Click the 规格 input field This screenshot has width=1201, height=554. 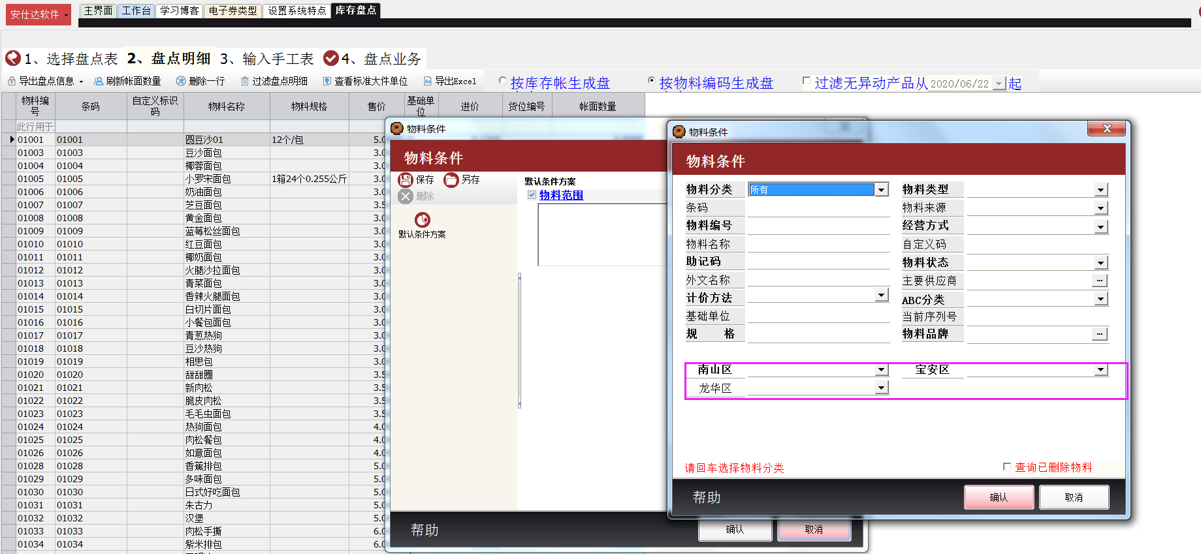coord(818,334)
